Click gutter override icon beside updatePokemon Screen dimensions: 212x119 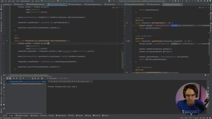click(x=127, y=41)
